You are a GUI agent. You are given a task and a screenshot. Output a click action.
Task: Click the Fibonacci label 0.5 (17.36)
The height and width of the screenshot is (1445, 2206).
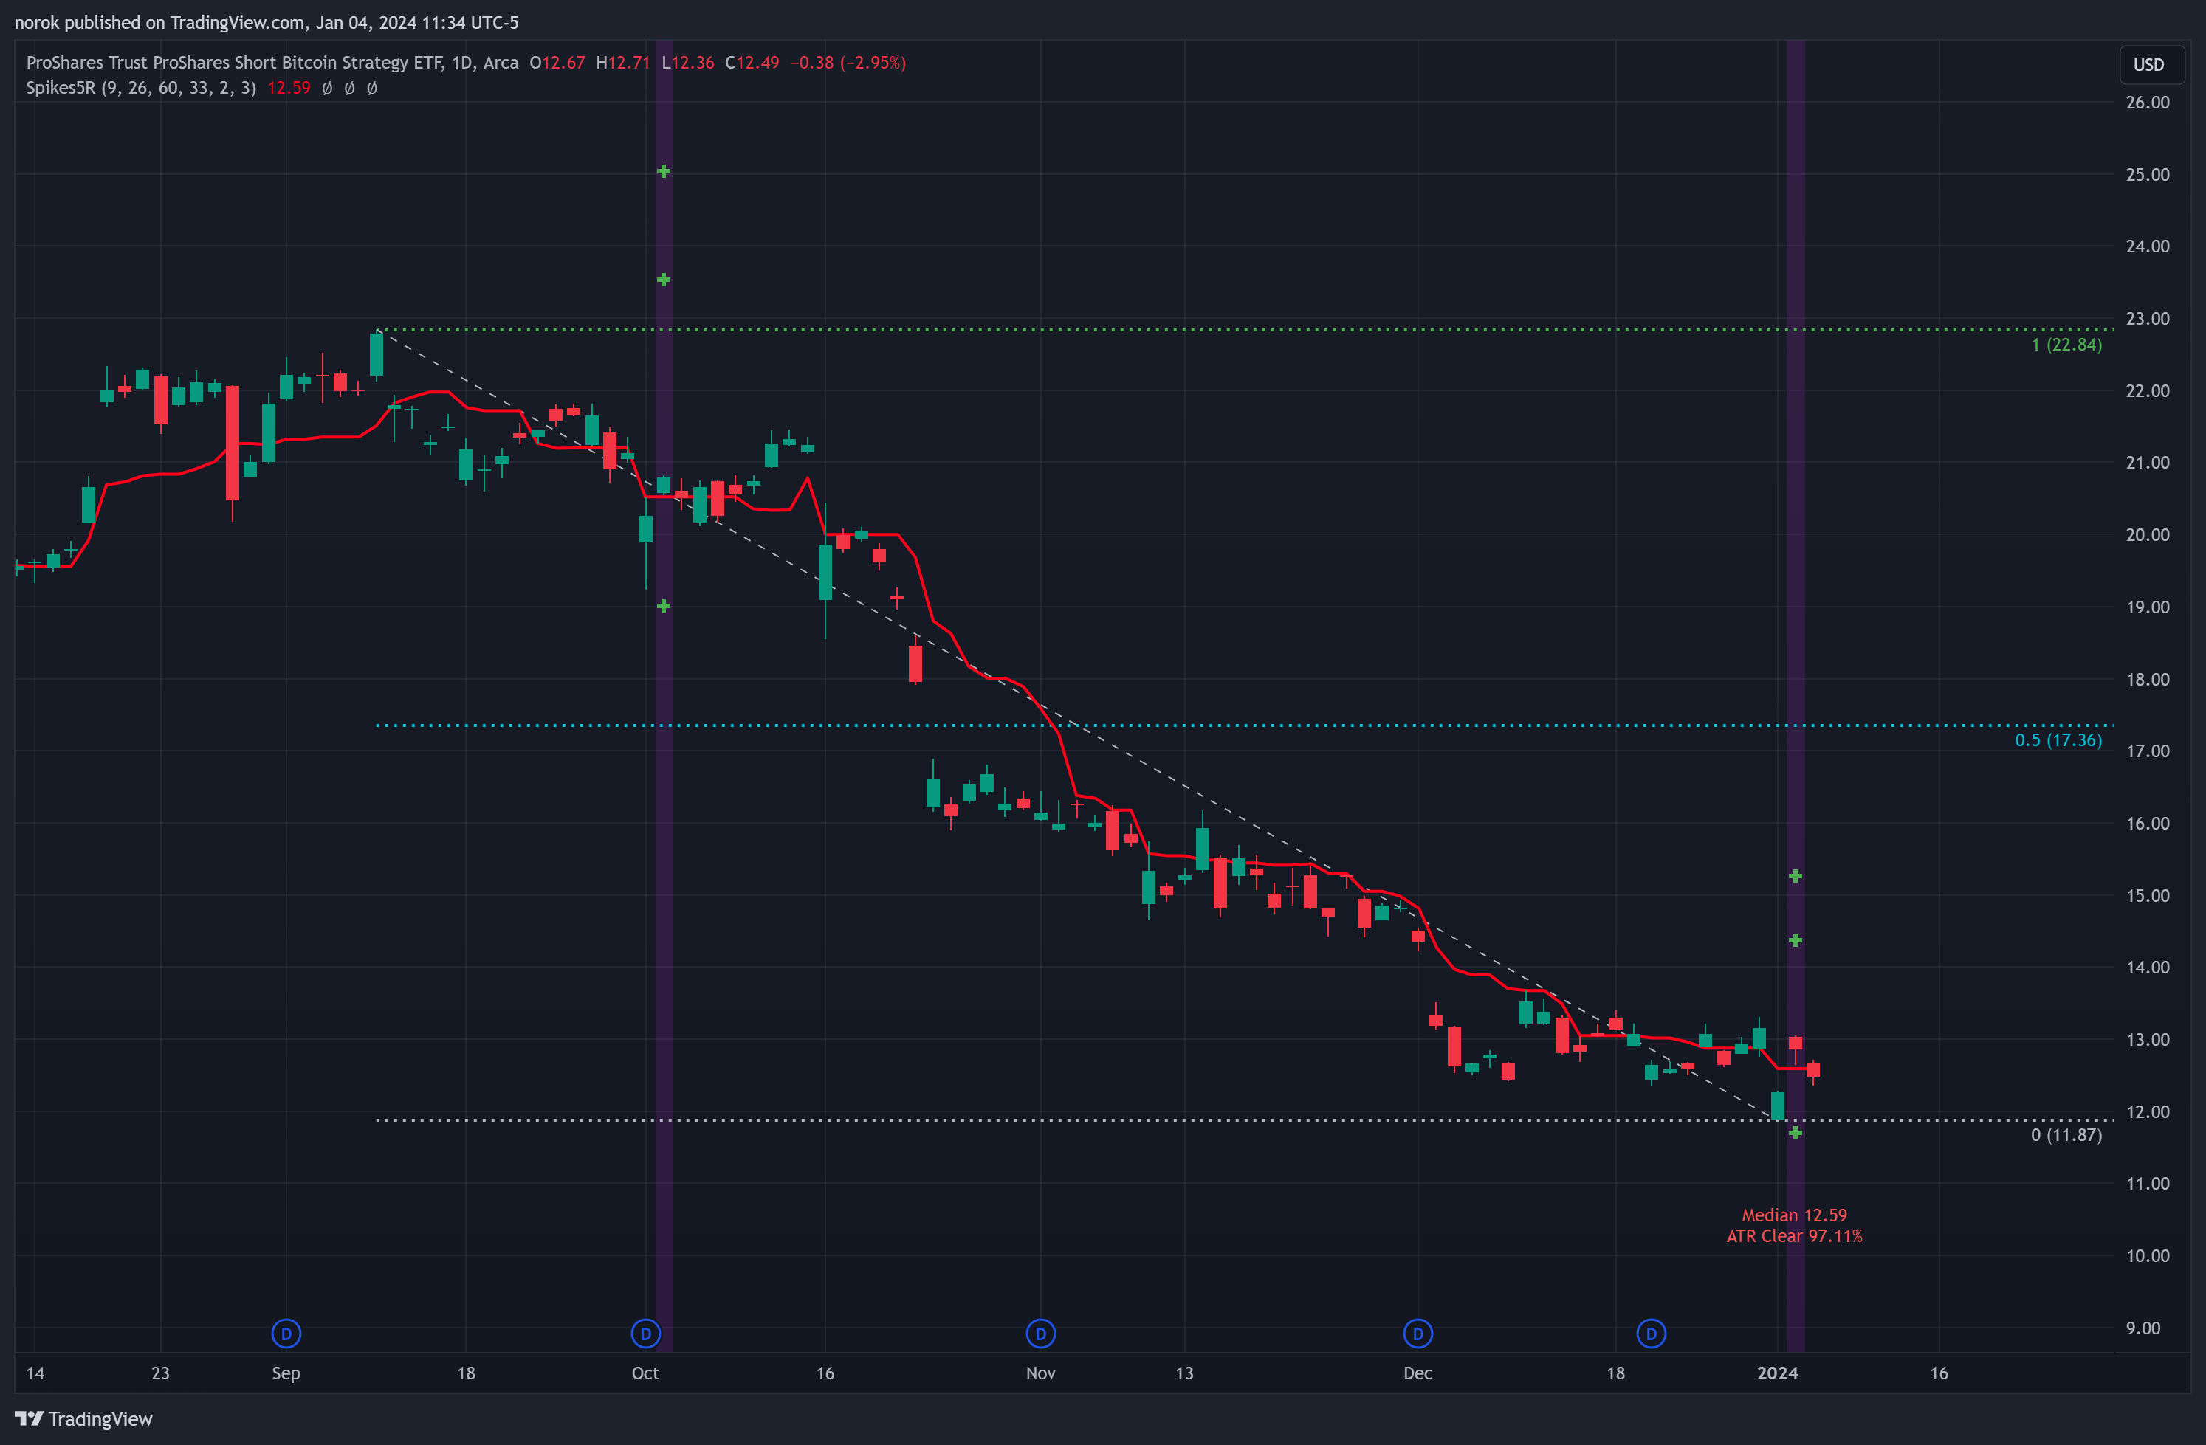pos(2058,740)
